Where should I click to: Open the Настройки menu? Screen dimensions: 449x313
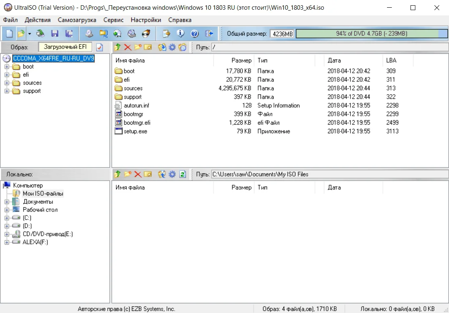(146, 20)
